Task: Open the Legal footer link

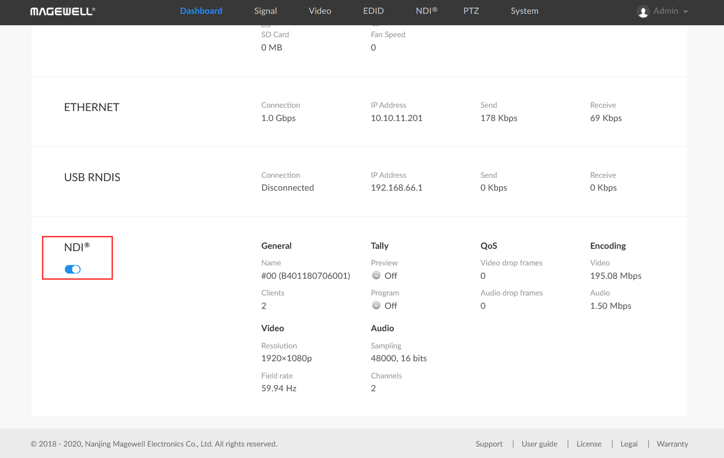Action: 629,444
